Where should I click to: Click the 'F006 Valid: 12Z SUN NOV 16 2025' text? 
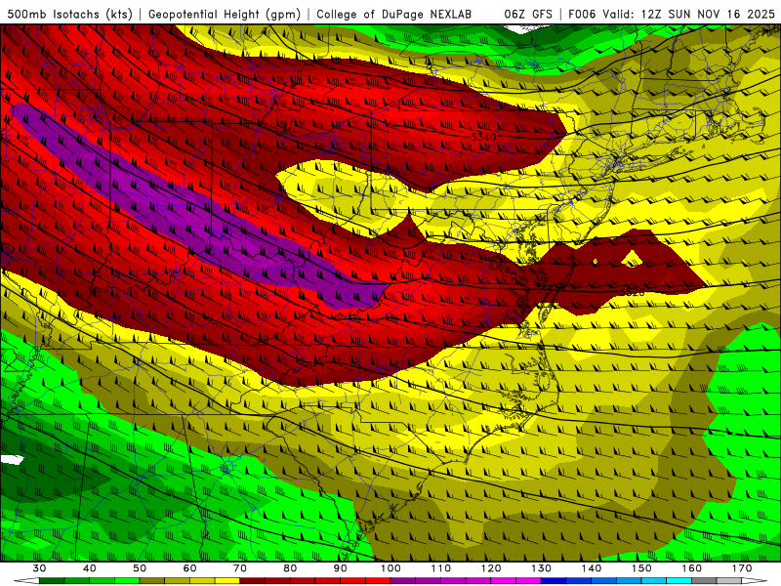[672, 14]
